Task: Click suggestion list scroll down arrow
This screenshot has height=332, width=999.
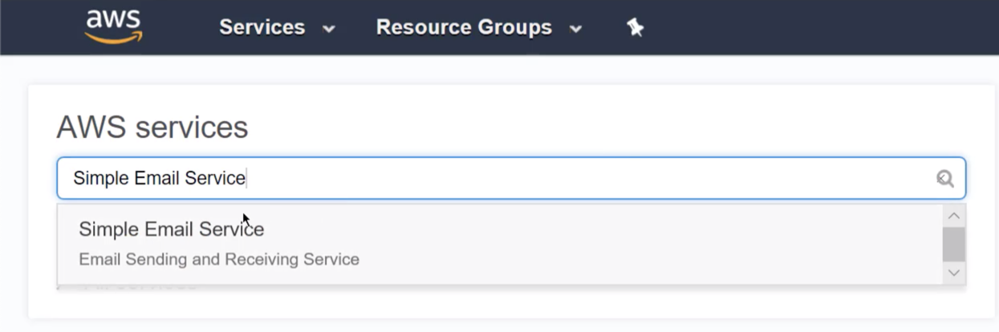Action: pos(954,273)
